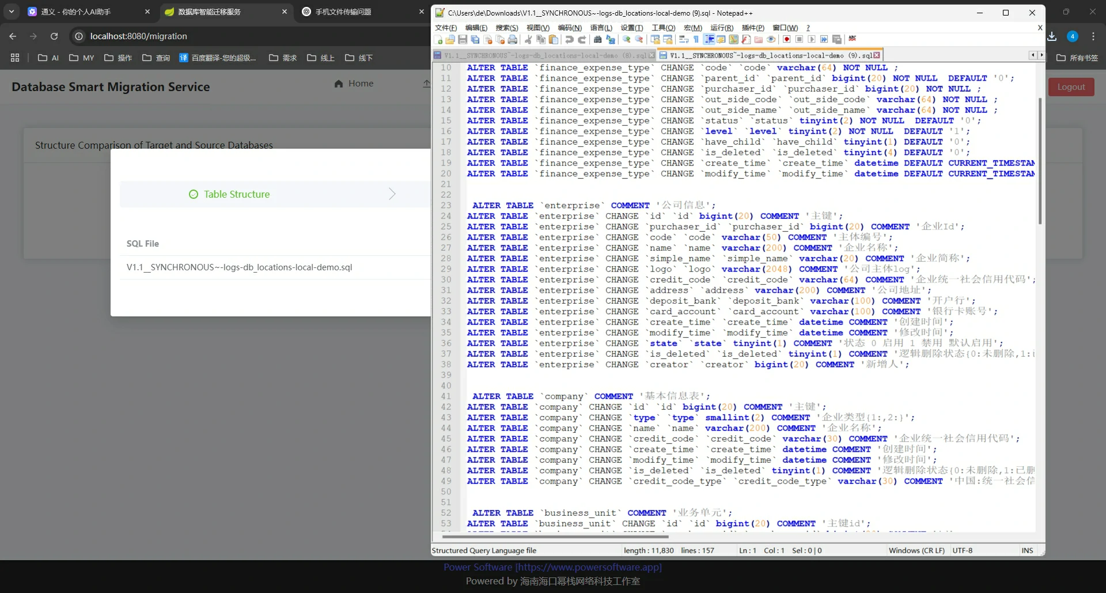Screen dimensions: 1106x593
Task: Open the 搜索(S) menu in Notepad++
Action: pos(506,28)
